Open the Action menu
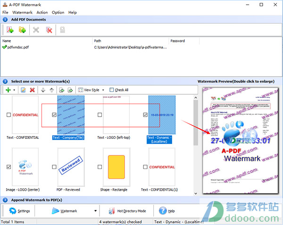Screen dimensions: 283x225 pyautogui.click(x=42, y=12)
